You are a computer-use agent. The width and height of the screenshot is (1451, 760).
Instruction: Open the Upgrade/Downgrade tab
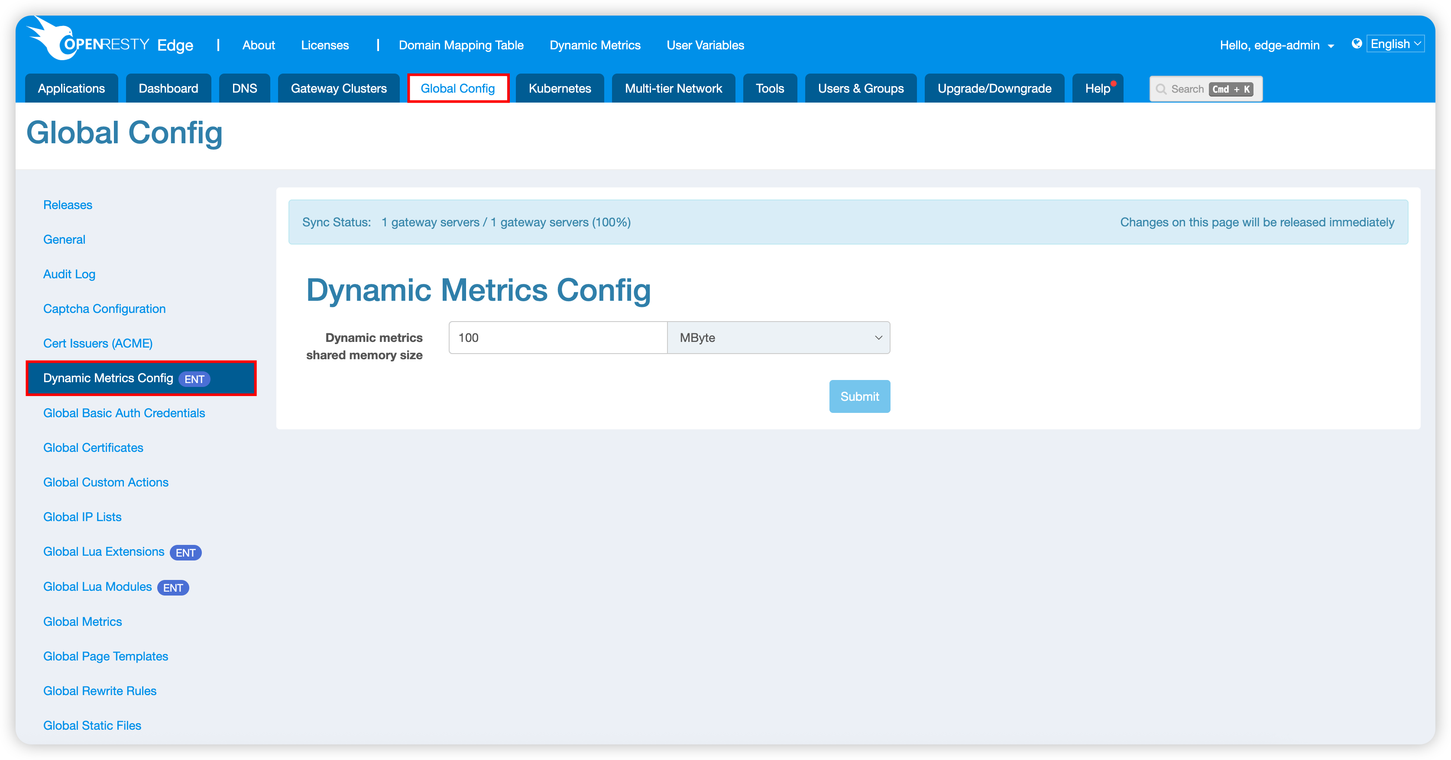[994, 88]
